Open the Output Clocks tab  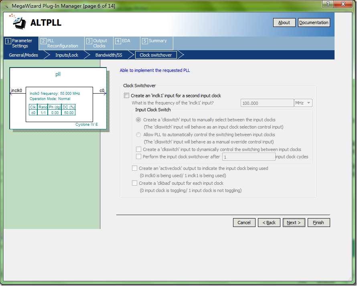99,43
